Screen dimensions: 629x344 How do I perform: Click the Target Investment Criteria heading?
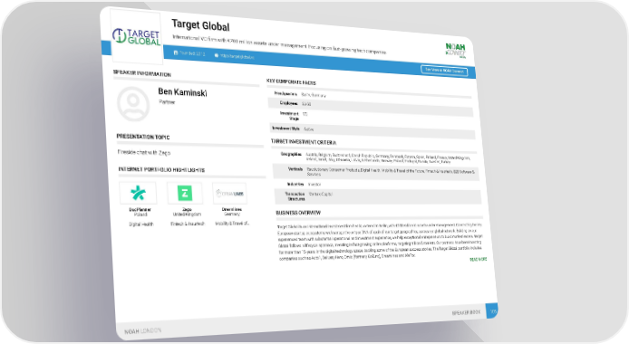(304, 142)
